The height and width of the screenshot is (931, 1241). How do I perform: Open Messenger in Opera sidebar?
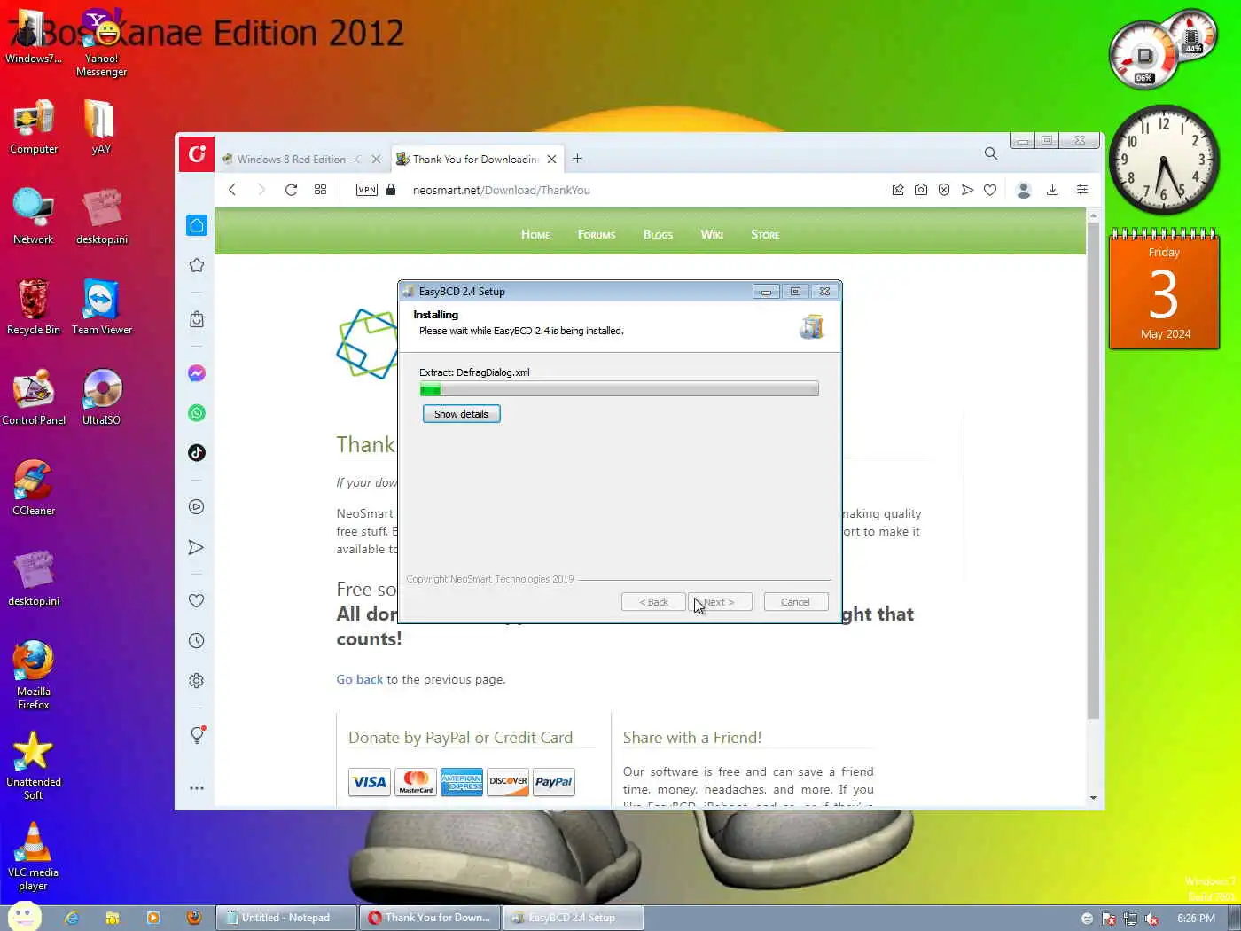click(197, 373)
